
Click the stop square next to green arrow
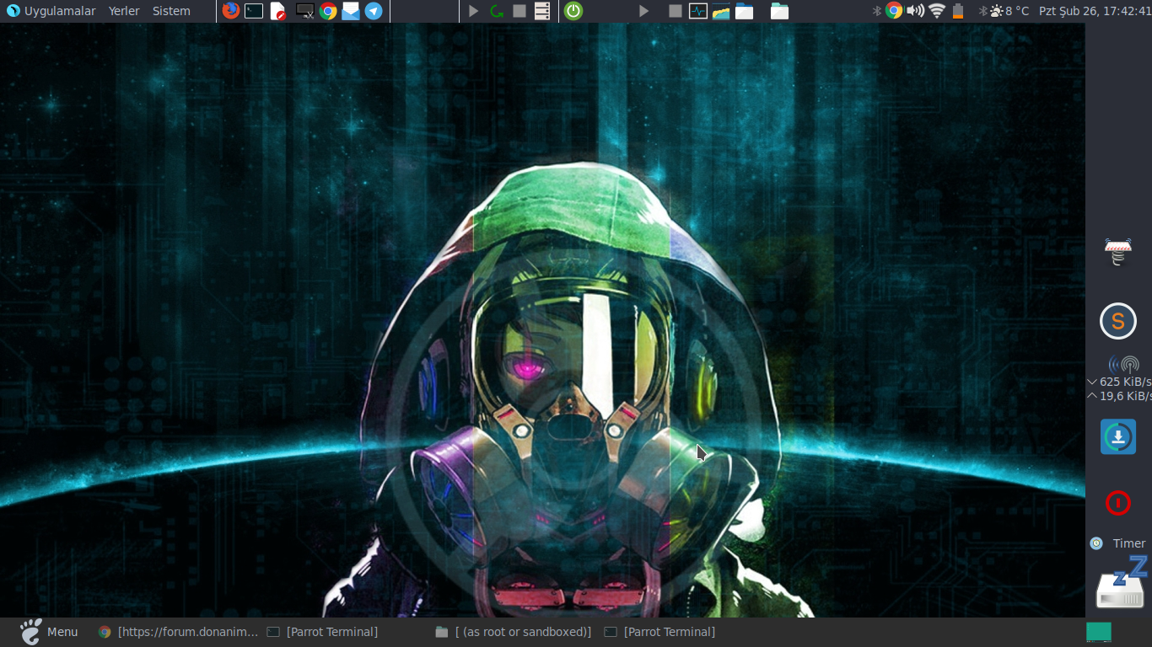click(x=519, y=11)
